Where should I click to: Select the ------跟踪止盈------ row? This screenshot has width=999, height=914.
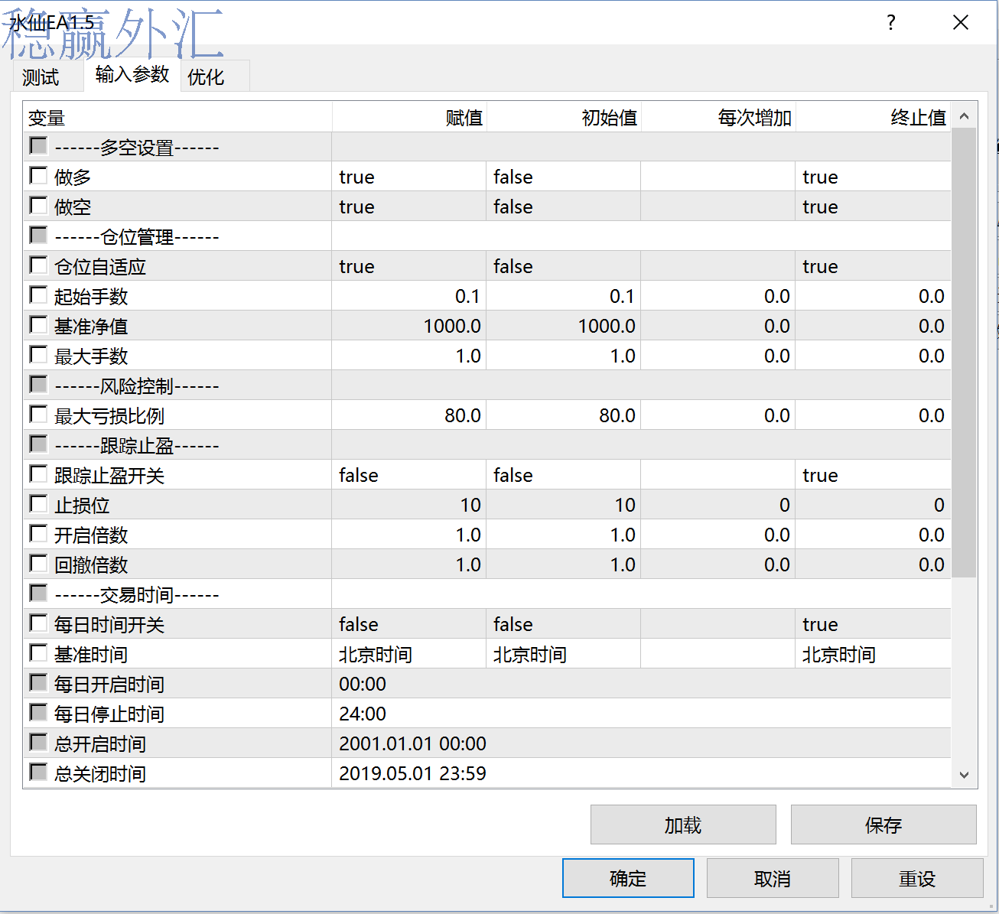pyautogui.click(x=487, y=445)
